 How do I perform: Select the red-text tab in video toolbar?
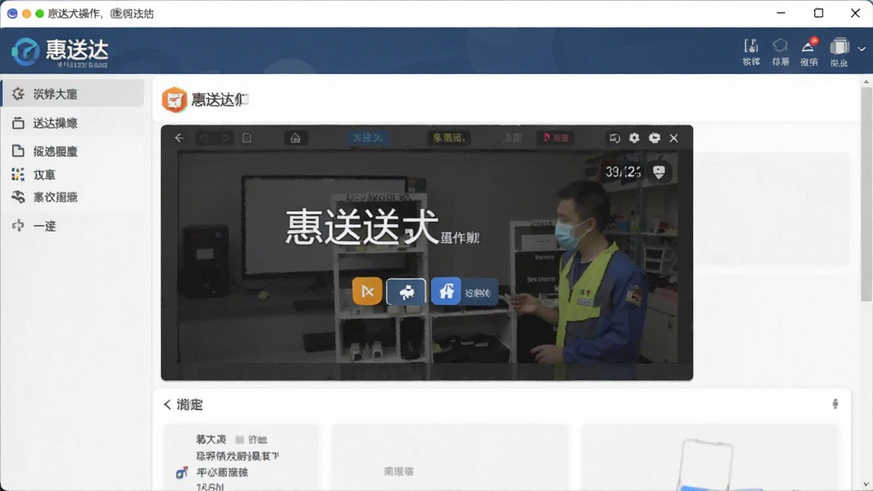coord(556,137)
